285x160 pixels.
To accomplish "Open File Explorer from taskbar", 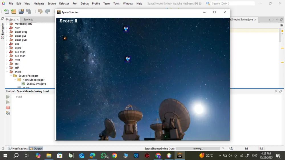I will [49, 155].
